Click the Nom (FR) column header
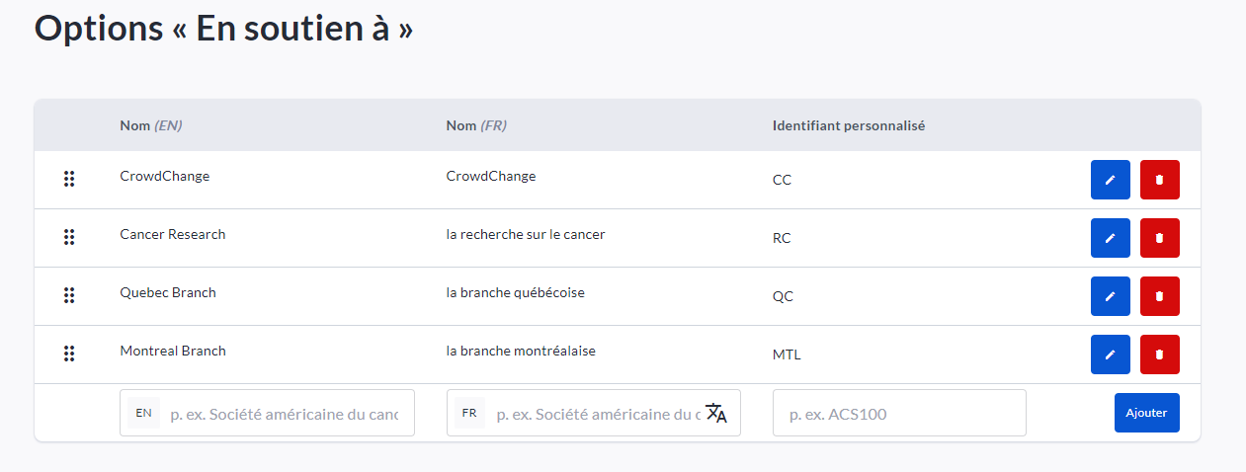The image size is (1246, 472). 476,125
